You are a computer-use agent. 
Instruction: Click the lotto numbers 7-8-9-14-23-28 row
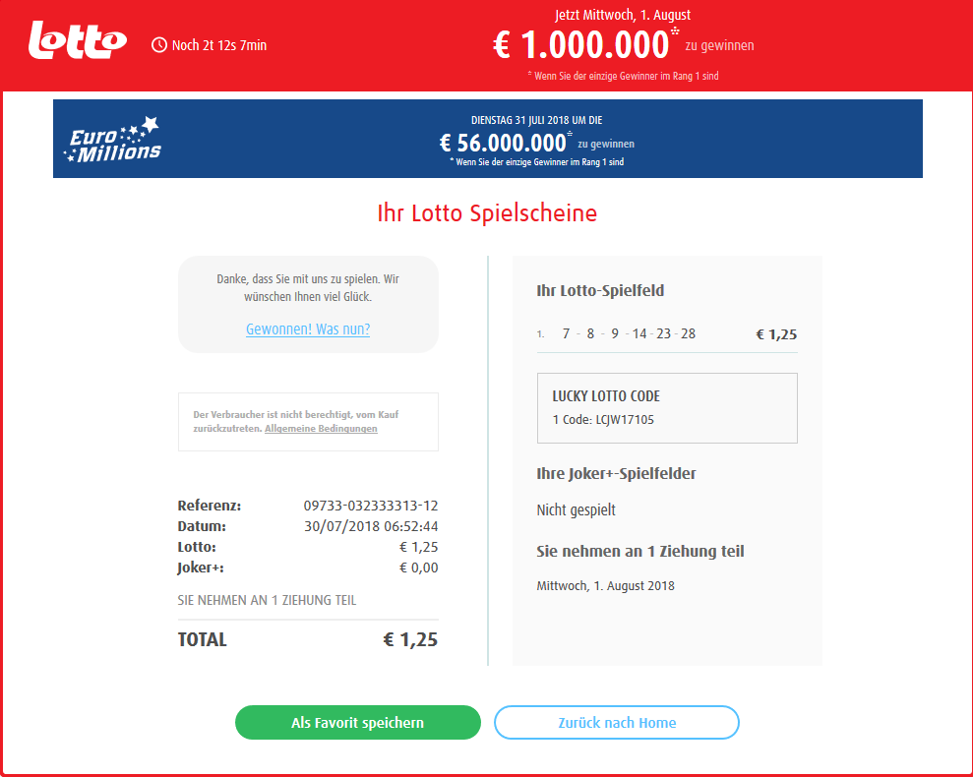[667, 333]
